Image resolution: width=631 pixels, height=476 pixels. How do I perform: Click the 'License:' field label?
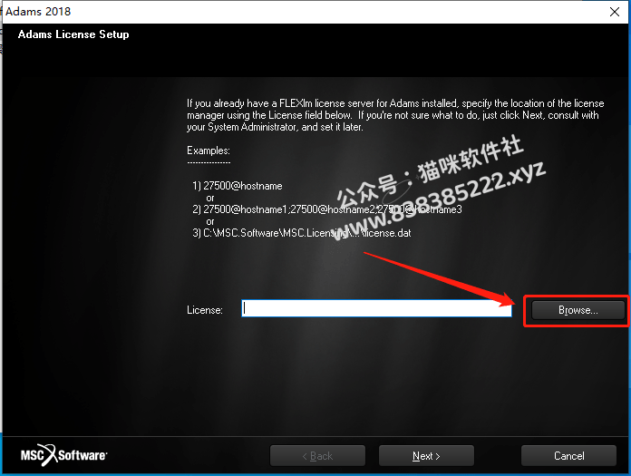pyautogui.click(x=204, y=310)
